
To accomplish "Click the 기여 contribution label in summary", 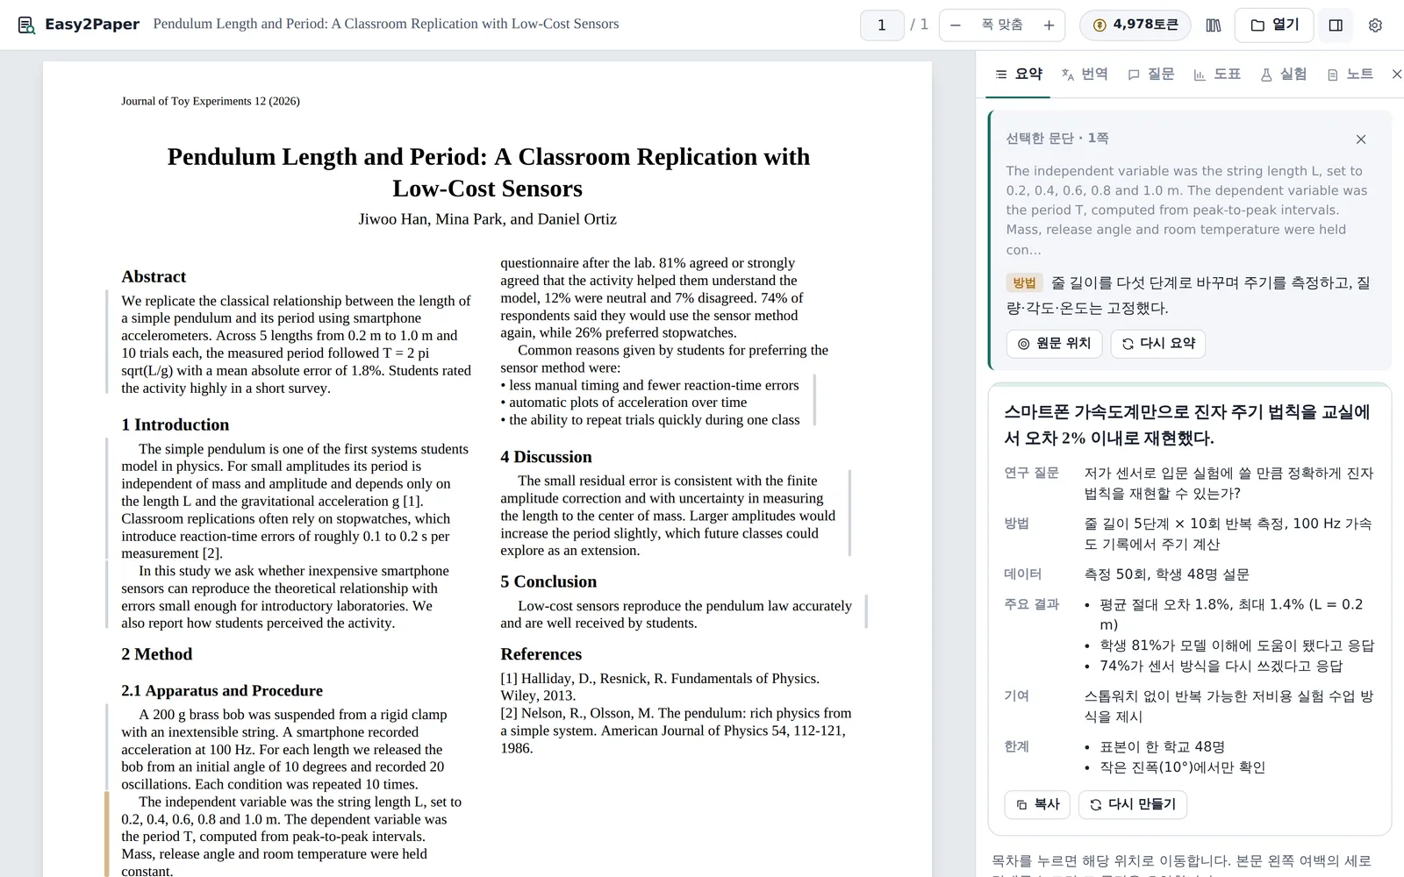I will (x=1017, y=696).
